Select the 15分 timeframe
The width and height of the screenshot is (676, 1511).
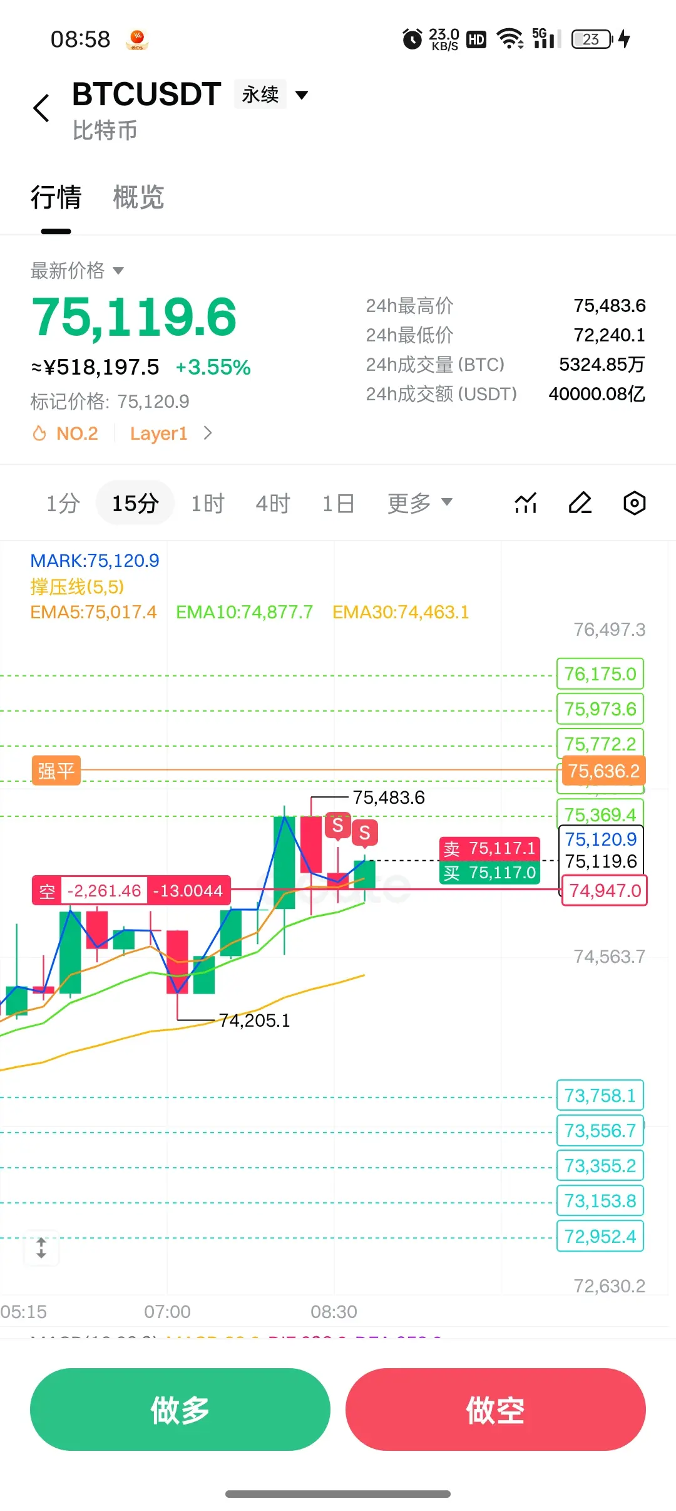coord(135,503)
